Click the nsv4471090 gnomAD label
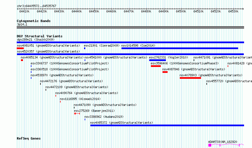The width and height of the screenshot is (252, 148). 105,105
